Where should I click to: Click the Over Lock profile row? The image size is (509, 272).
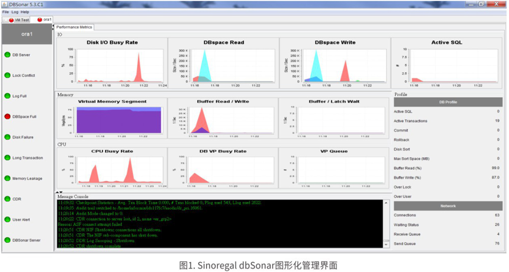[448, 187]
